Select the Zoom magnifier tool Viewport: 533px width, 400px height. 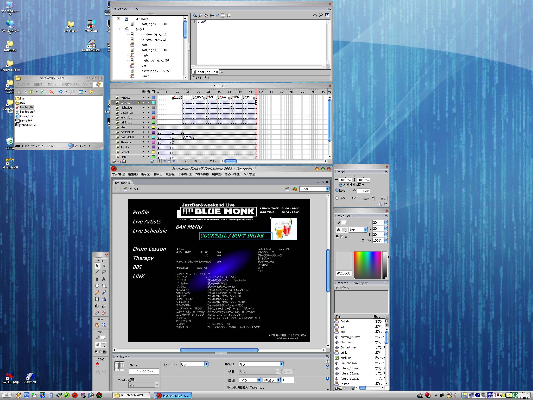[104, 325]
